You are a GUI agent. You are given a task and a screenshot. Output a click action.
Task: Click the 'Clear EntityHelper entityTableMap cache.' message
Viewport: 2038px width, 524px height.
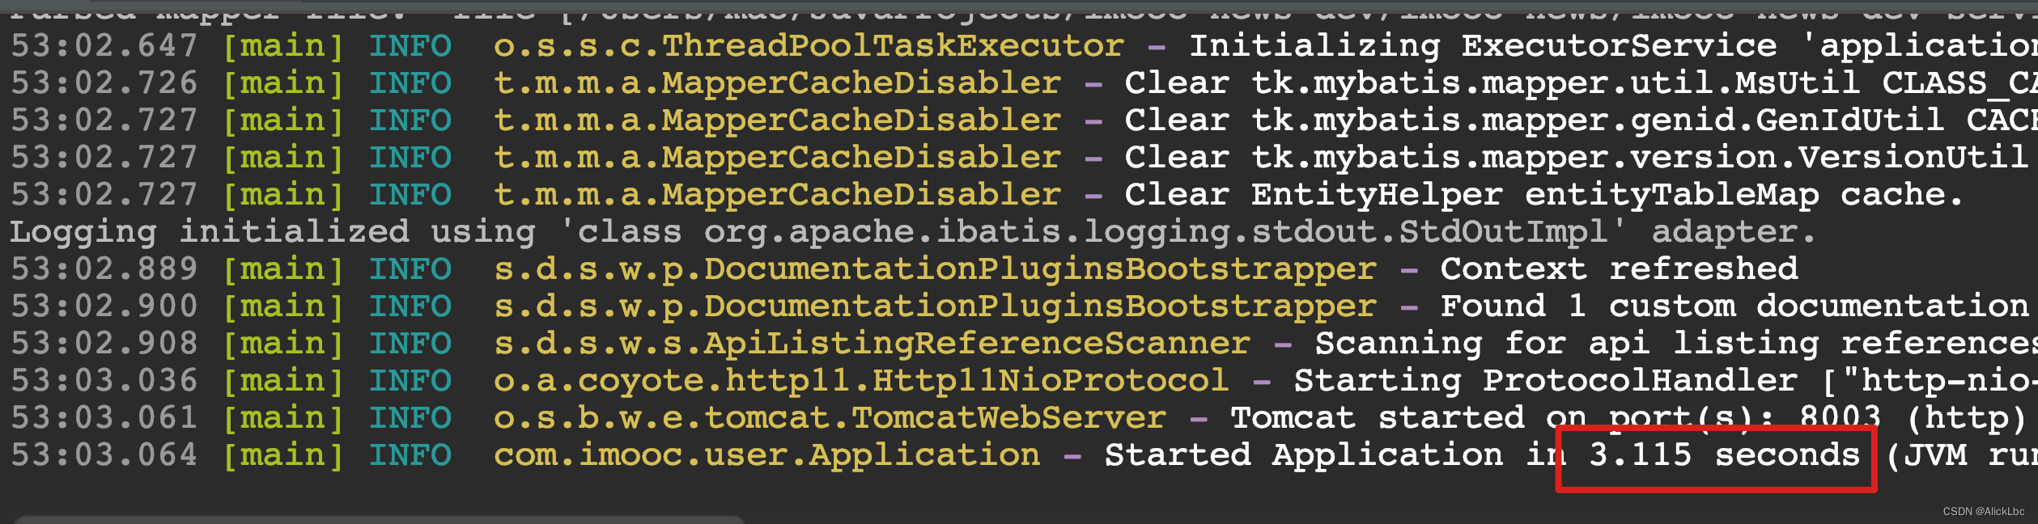click(x=1544, y=195)
